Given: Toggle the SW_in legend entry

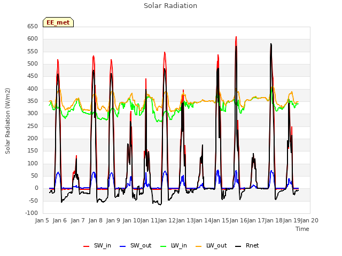Looking at the screenshot, I should 97,245.
